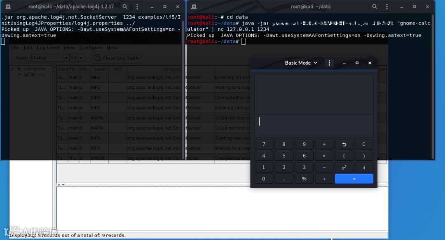Expand the Categories tree root
445x240 pixels.
(x=12, y=68)
